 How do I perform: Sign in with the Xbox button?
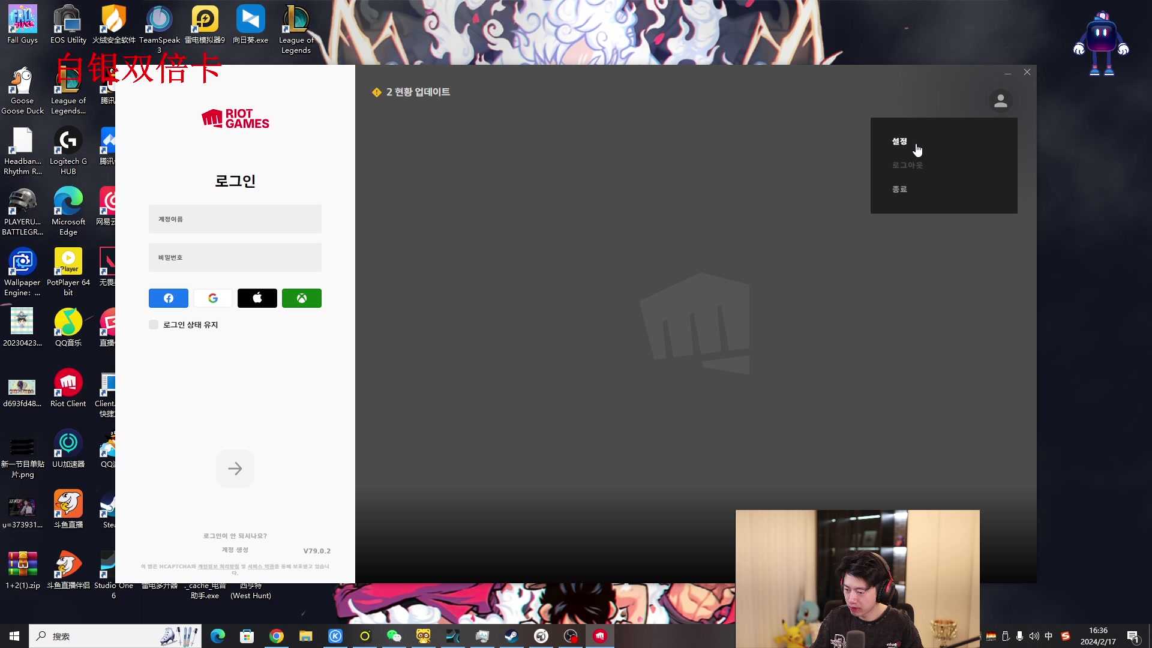(x=302, y=298)
